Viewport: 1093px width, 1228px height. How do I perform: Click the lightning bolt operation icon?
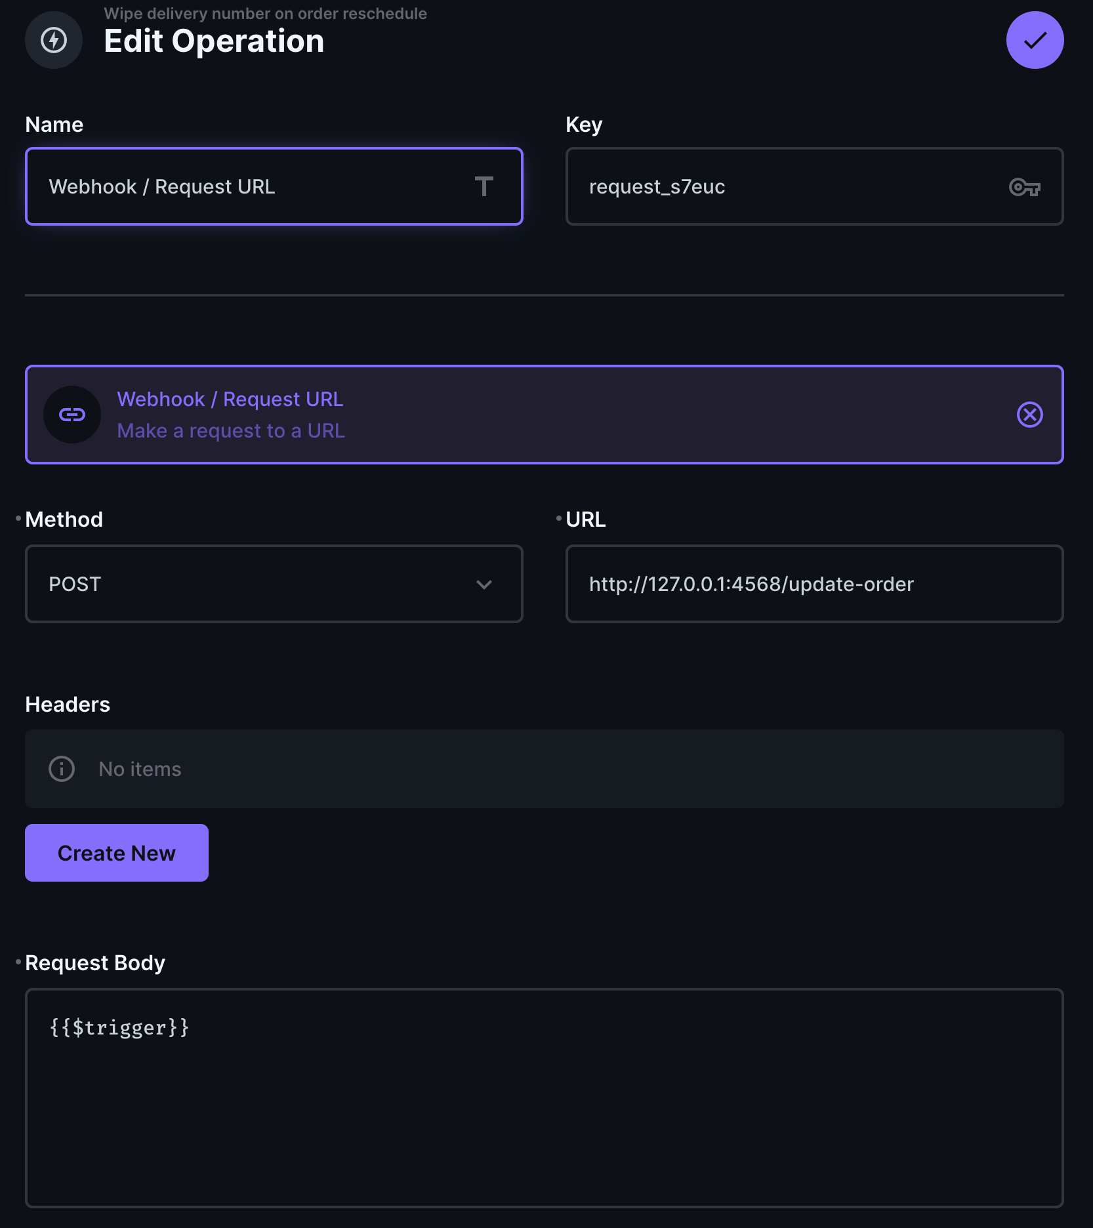53,40
